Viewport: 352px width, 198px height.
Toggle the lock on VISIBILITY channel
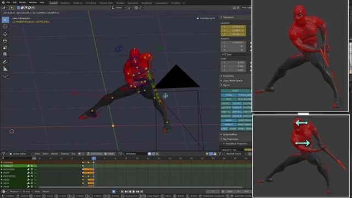(35, 166)
